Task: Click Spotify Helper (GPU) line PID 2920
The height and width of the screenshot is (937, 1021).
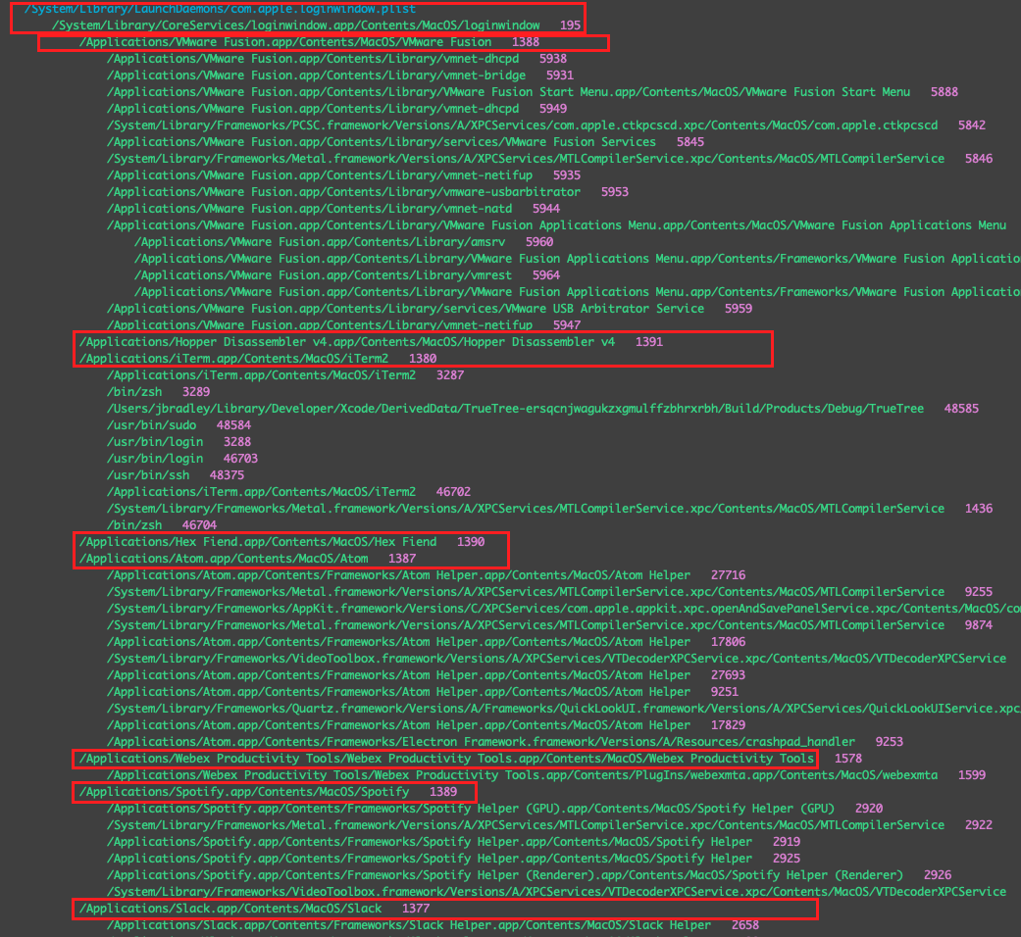Action: pyautogui.click(x=494, y=809)
